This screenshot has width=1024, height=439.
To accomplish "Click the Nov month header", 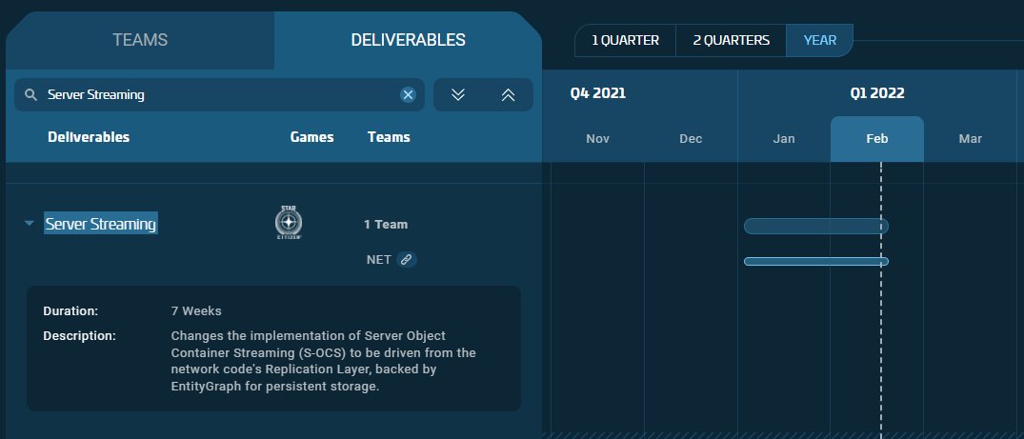I will tap(597, 138).
